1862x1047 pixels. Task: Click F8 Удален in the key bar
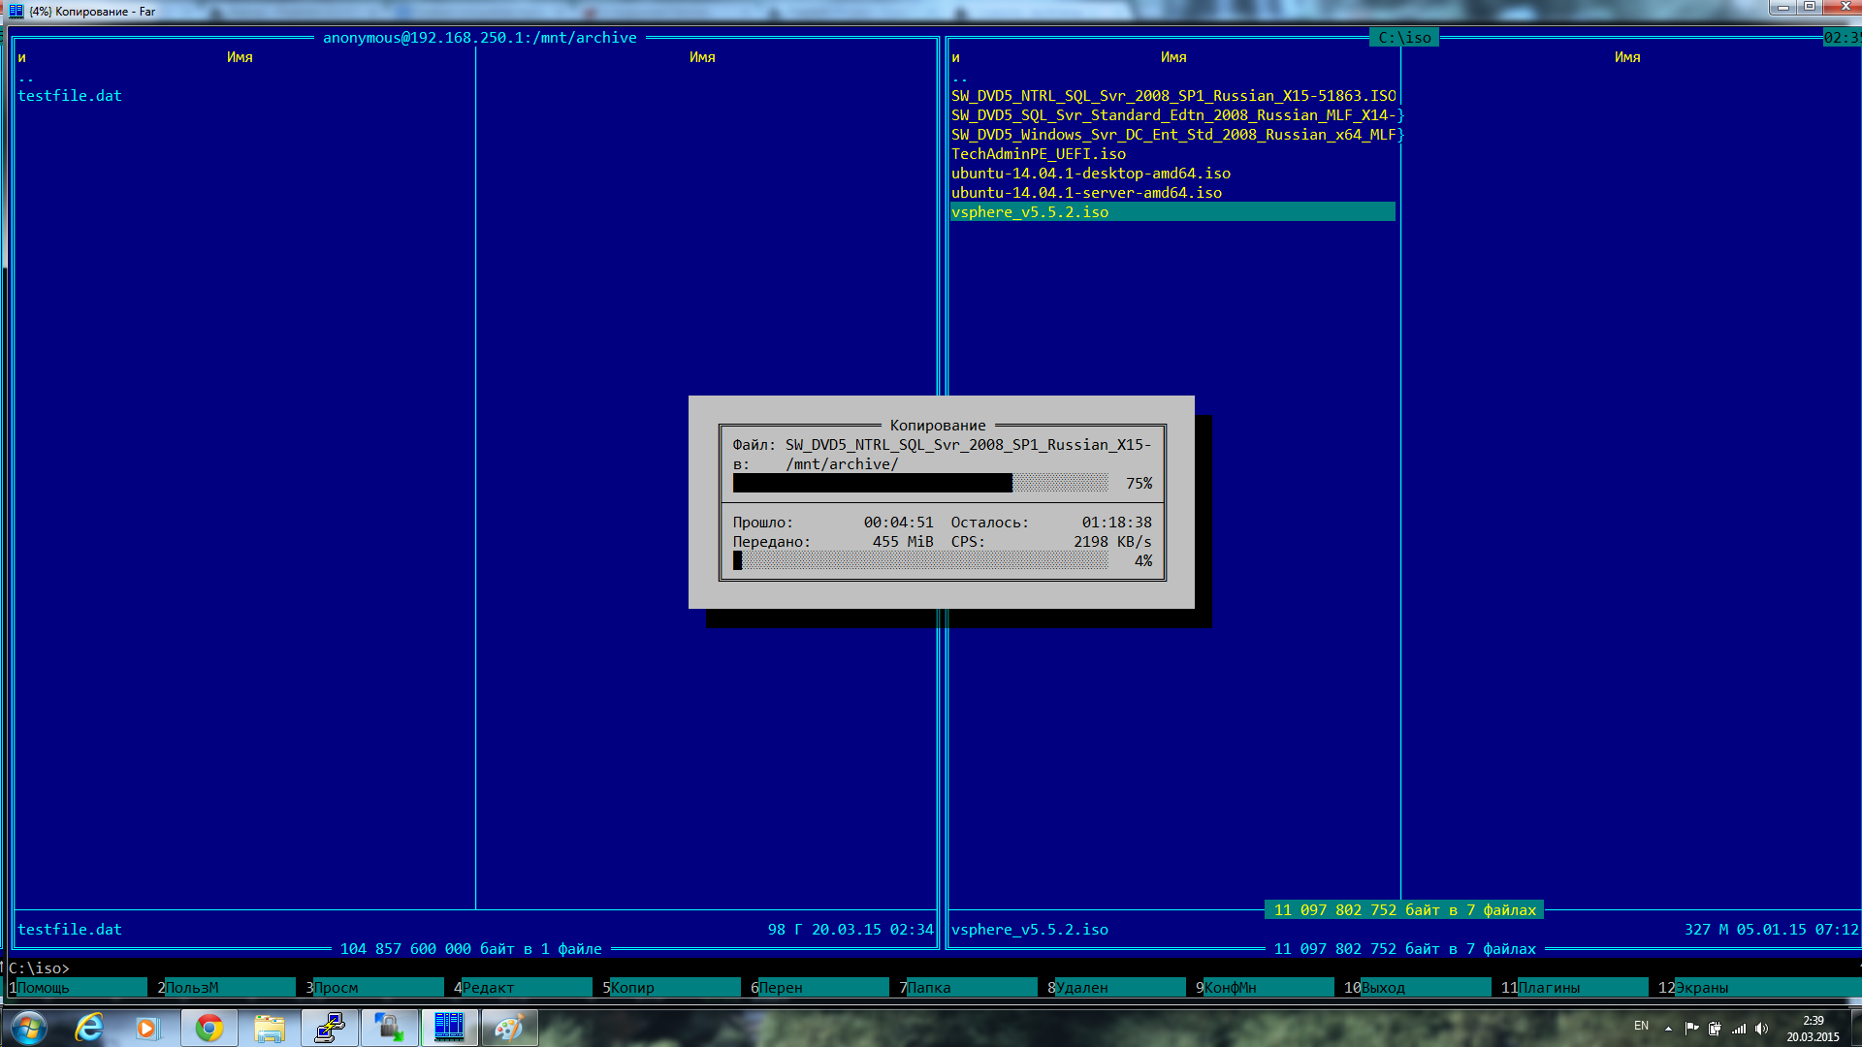point(1116,987)
